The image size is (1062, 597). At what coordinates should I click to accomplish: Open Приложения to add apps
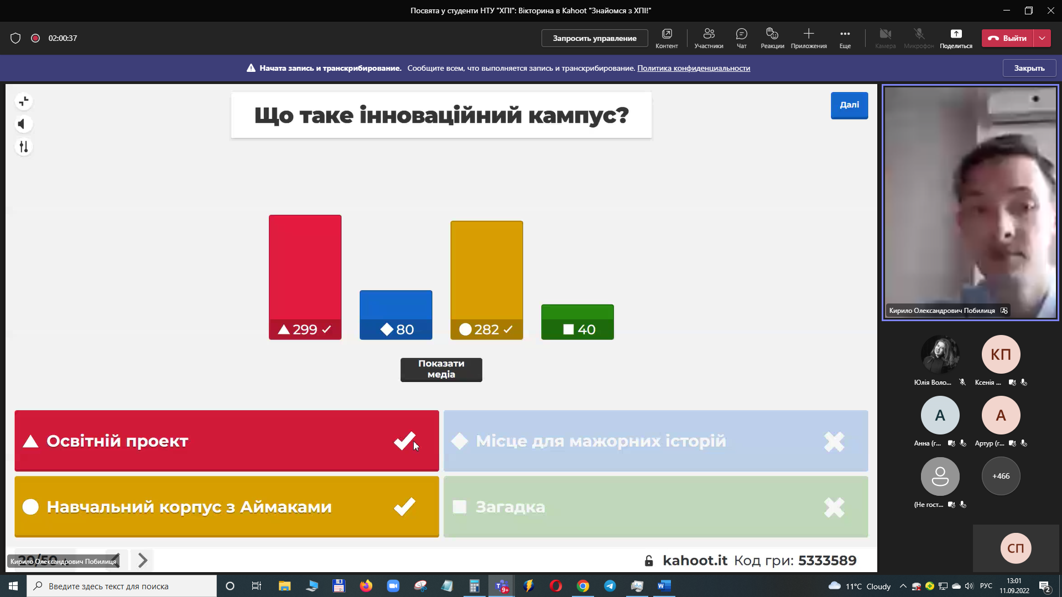[x=809, y=38]
